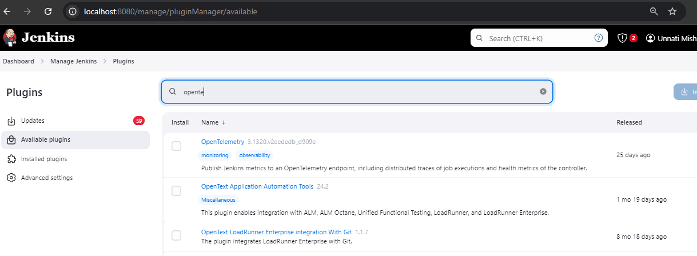Click 'The plugin integrates LoadRunner Enterprise' description

pyautogui.click(x=277, y=241)
